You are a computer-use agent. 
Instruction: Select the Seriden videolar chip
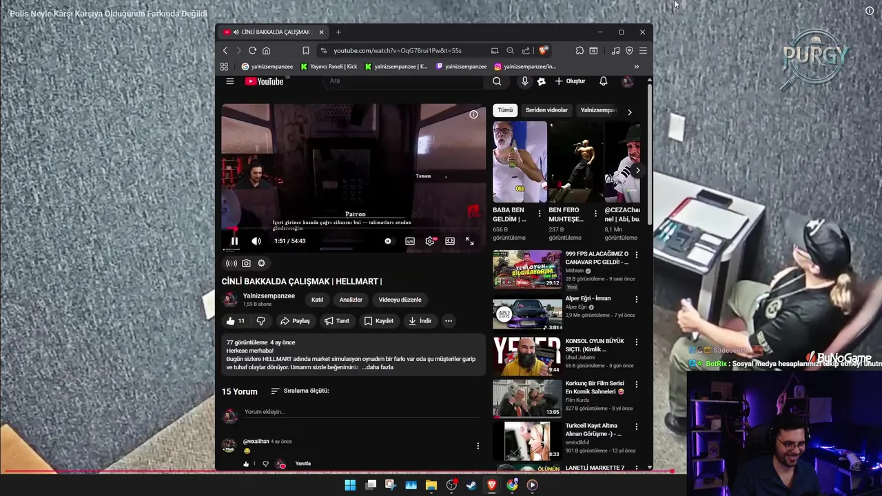546,110
